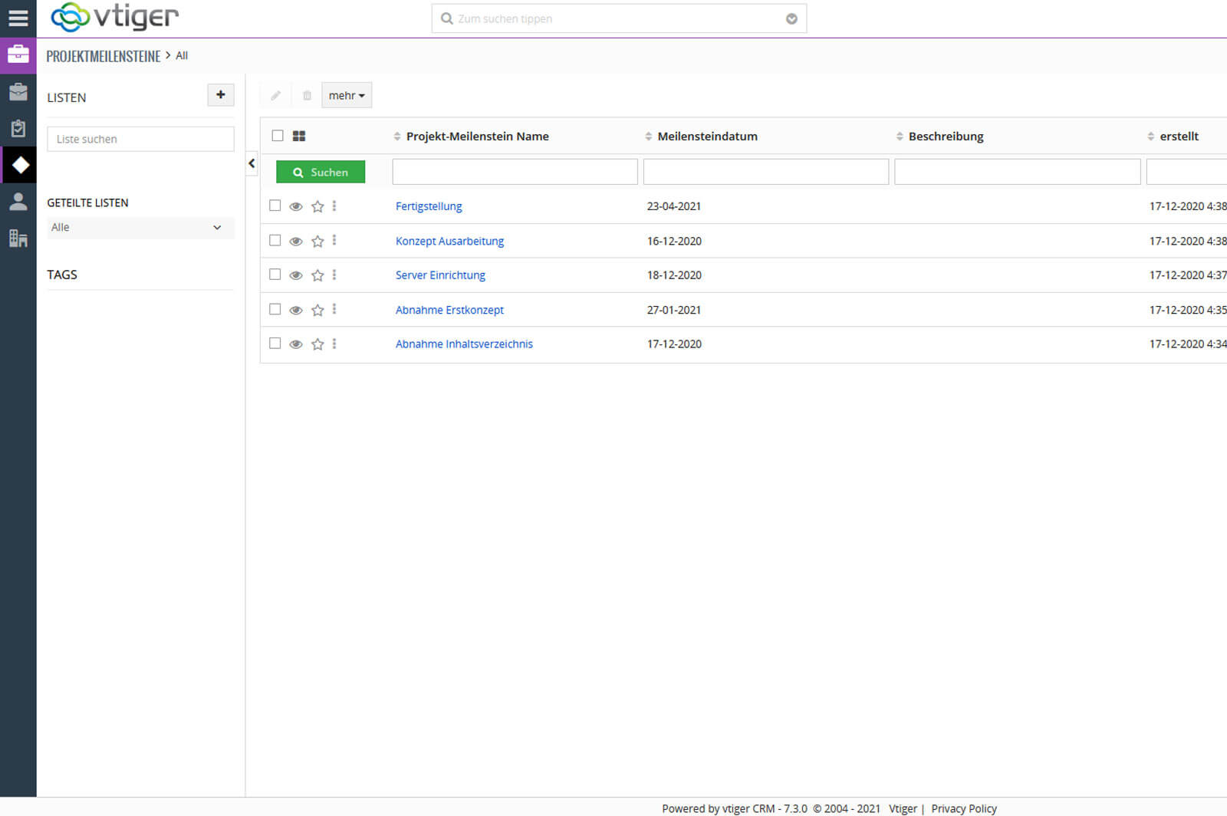This screenshot has width=1227, height=816.
Task: Open the contacts person sidebar icon
Action: (x=18, y=202)
